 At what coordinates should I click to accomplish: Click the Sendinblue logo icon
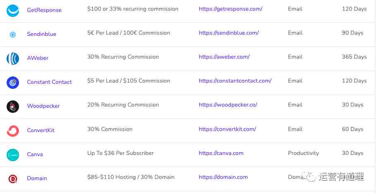point(13,35)
